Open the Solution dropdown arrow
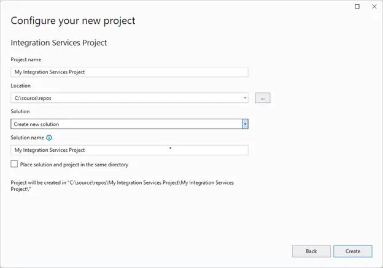This screenshot has height=268, width=383. [245, 124]
